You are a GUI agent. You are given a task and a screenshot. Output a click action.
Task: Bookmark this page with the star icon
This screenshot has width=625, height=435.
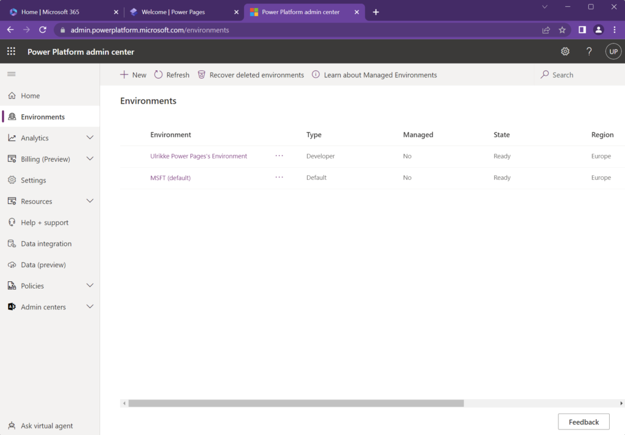coord(562,30)
